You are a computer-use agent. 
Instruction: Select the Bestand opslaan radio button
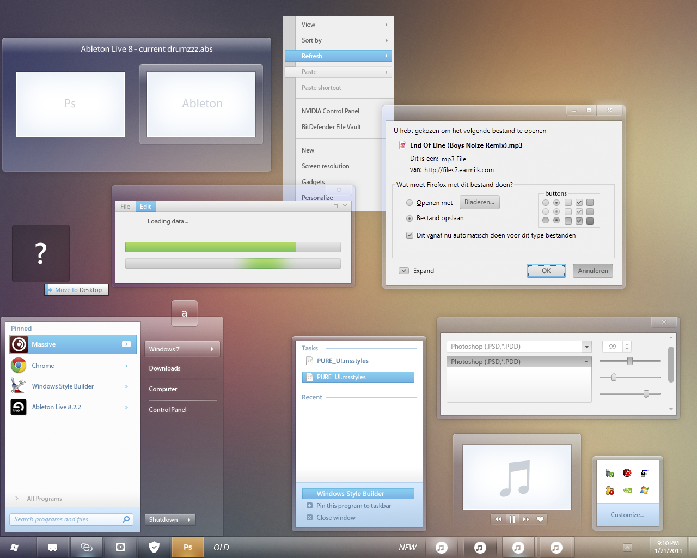[x=409, y=218]
